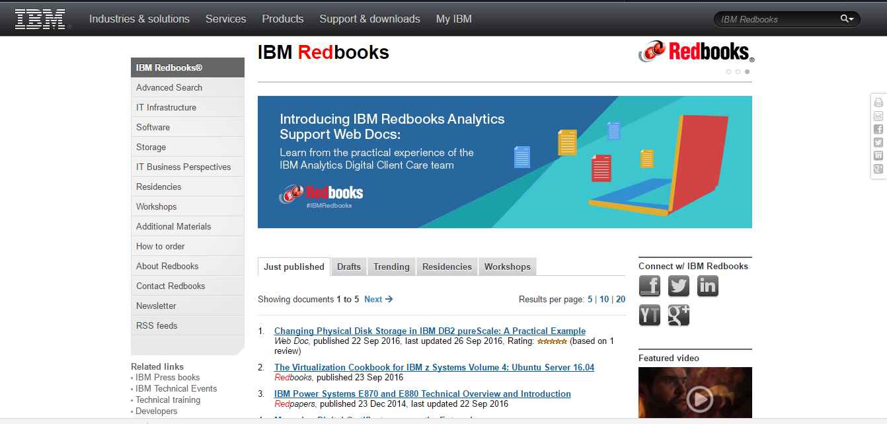The image size is (887, 424).
Task: Open the Technical training related link
Action: pos(168,400)
